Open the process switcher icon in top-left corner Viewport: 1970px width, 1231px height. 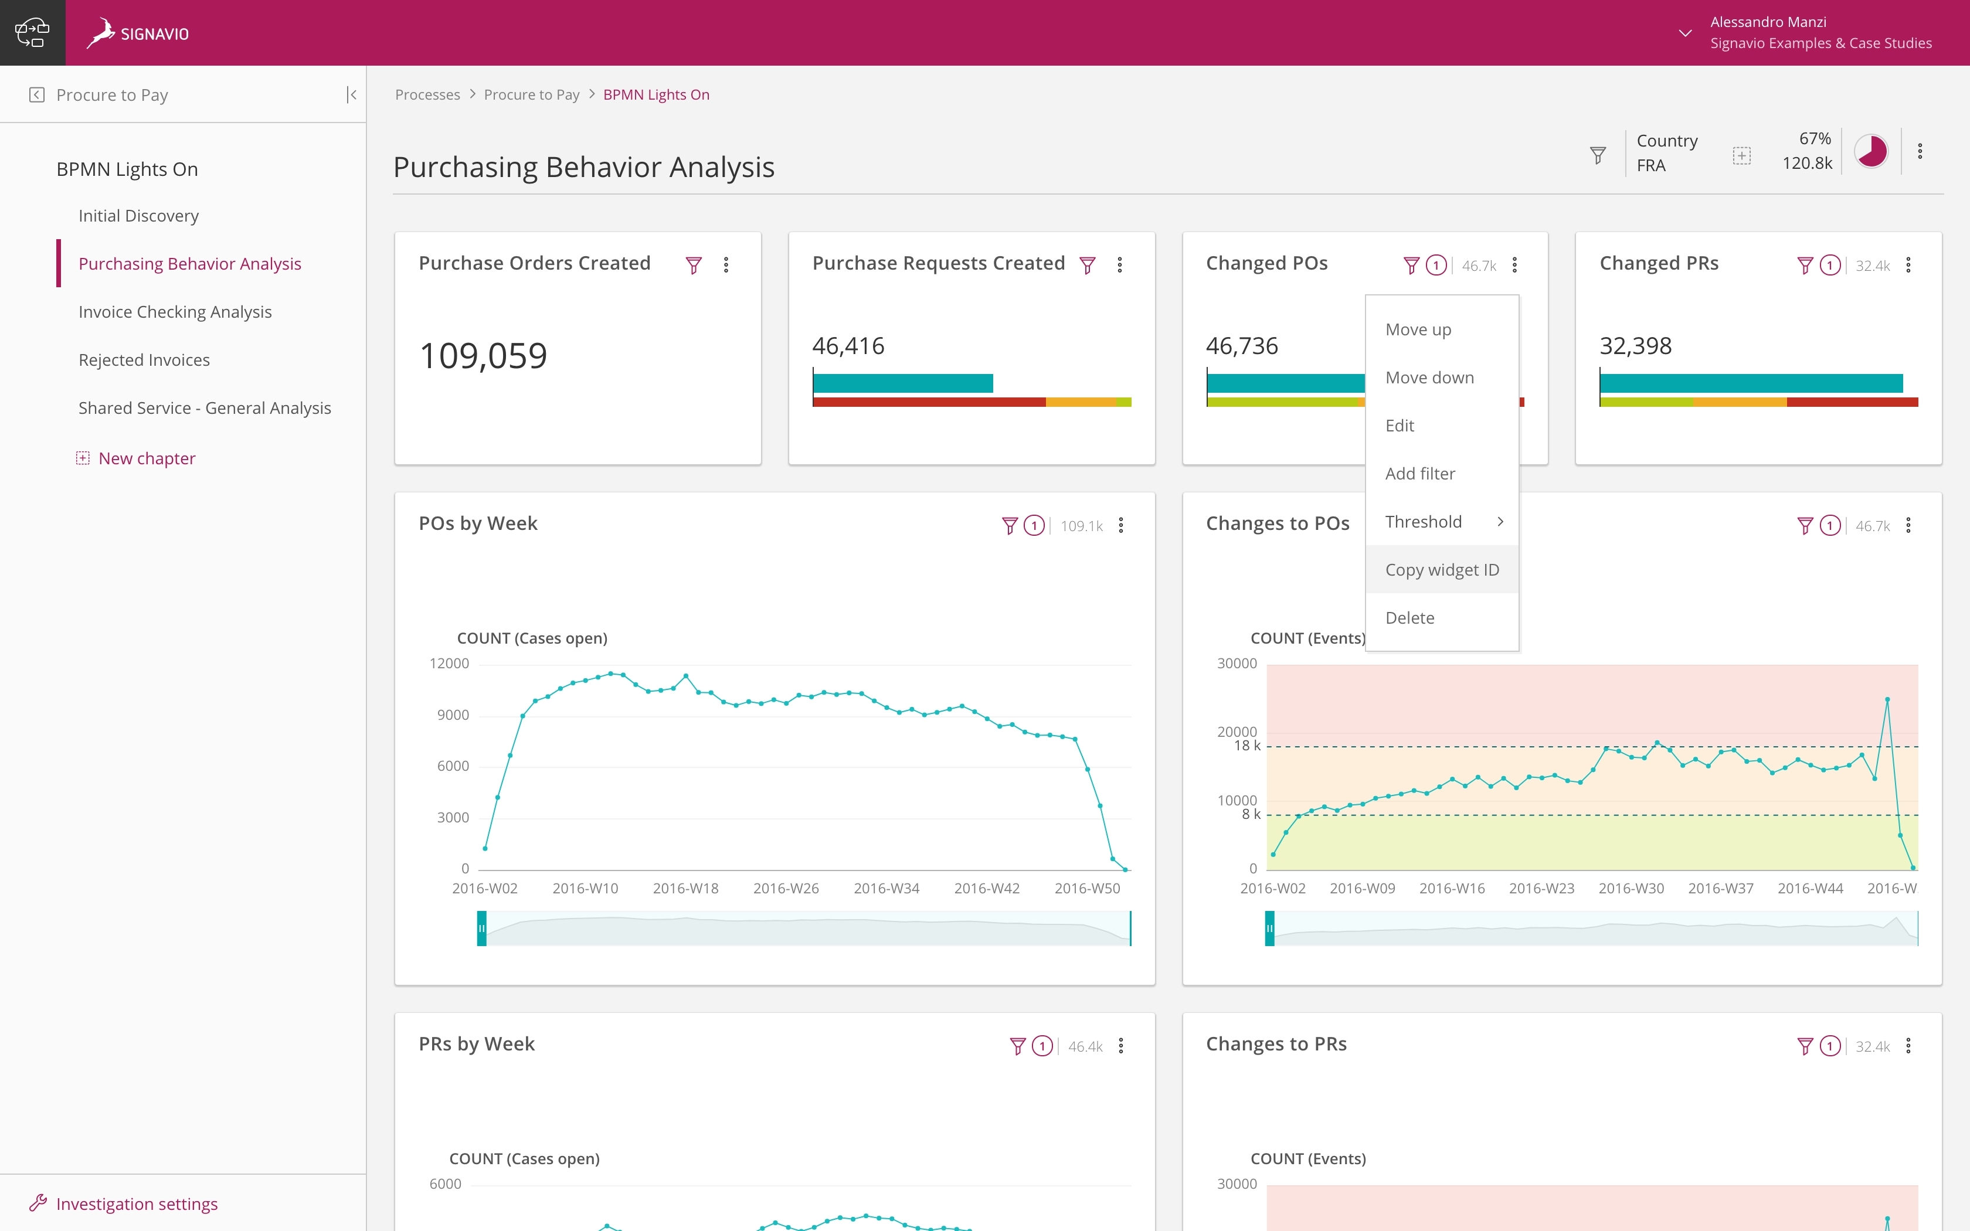pos(32,32)
